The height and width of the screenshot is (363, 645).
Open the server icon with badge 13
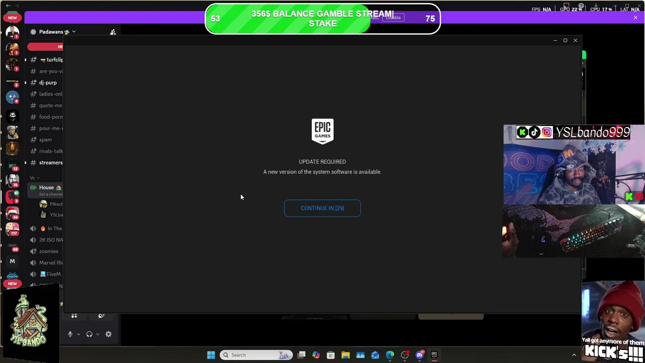tap(12, 164)
